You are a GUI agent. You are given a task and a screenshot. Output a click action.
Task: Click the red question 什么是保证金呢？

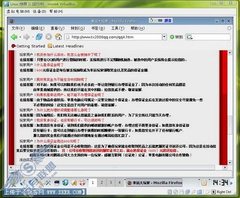tap(50, 65)
